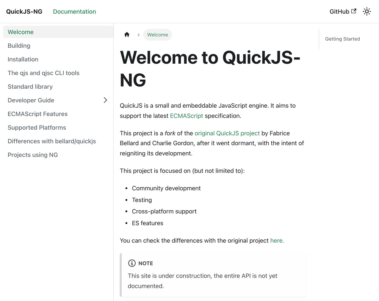Open the GitHub link in the navbar
This screenshot has height=301, width=379.
click(343, 11)
